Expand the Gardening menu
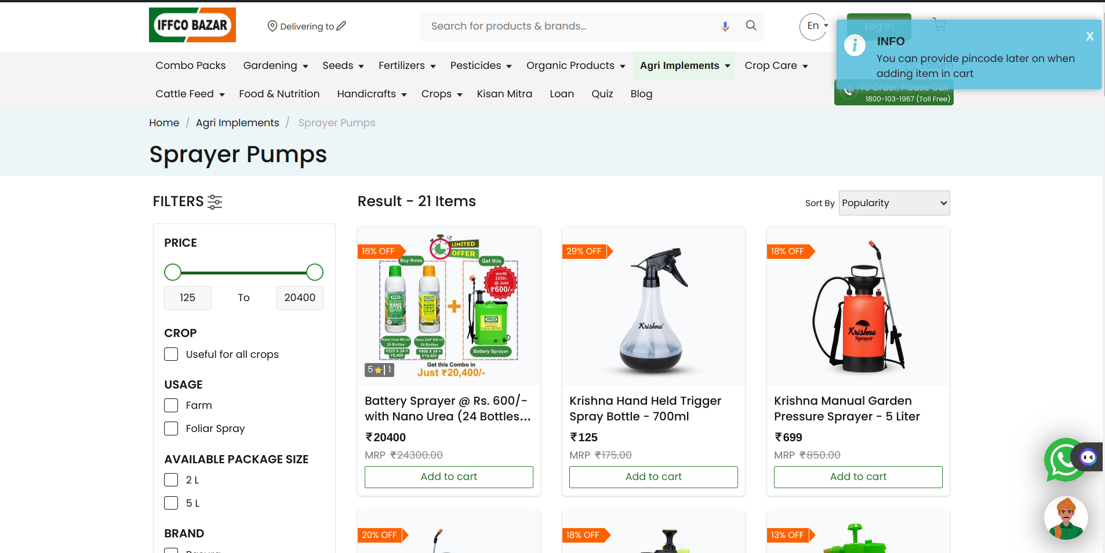Screen dimensions: 1105x553 click(275, 65)
